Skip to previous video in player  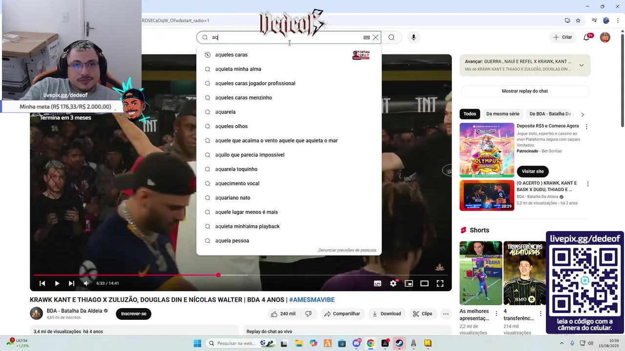pos(42,283)
